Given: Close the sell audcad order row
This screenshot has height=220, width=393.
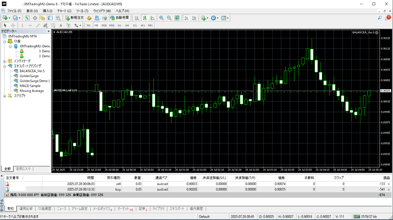Looking at the screenshot, I should pos(389,184).
